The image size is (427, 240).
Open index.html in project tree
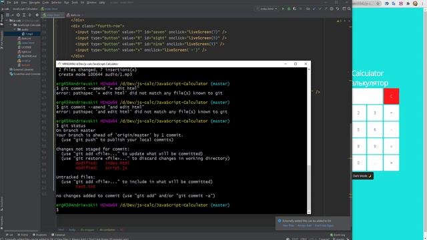click(x=26, y=43)
